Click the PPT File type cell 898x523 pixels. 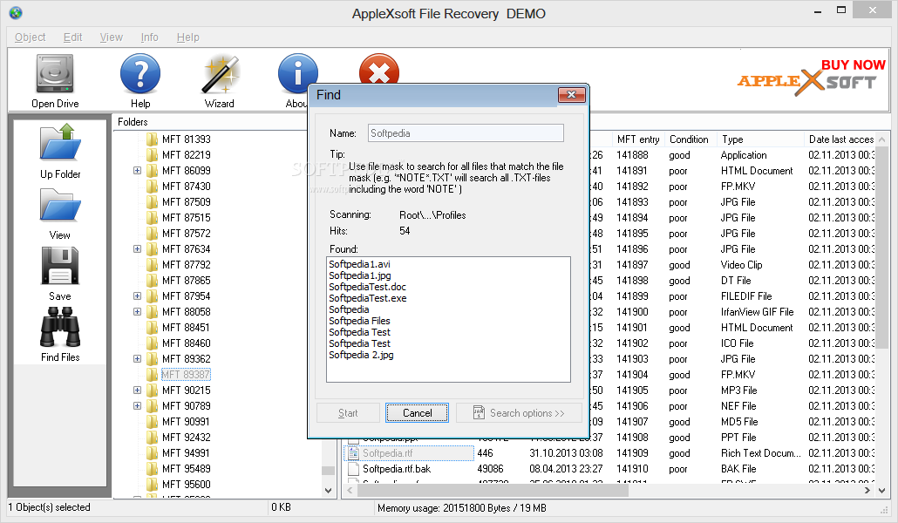pos(738,437)
